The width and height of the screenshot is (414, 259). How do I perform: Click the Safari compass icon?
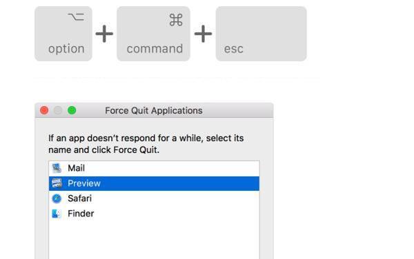click(57, 198)
